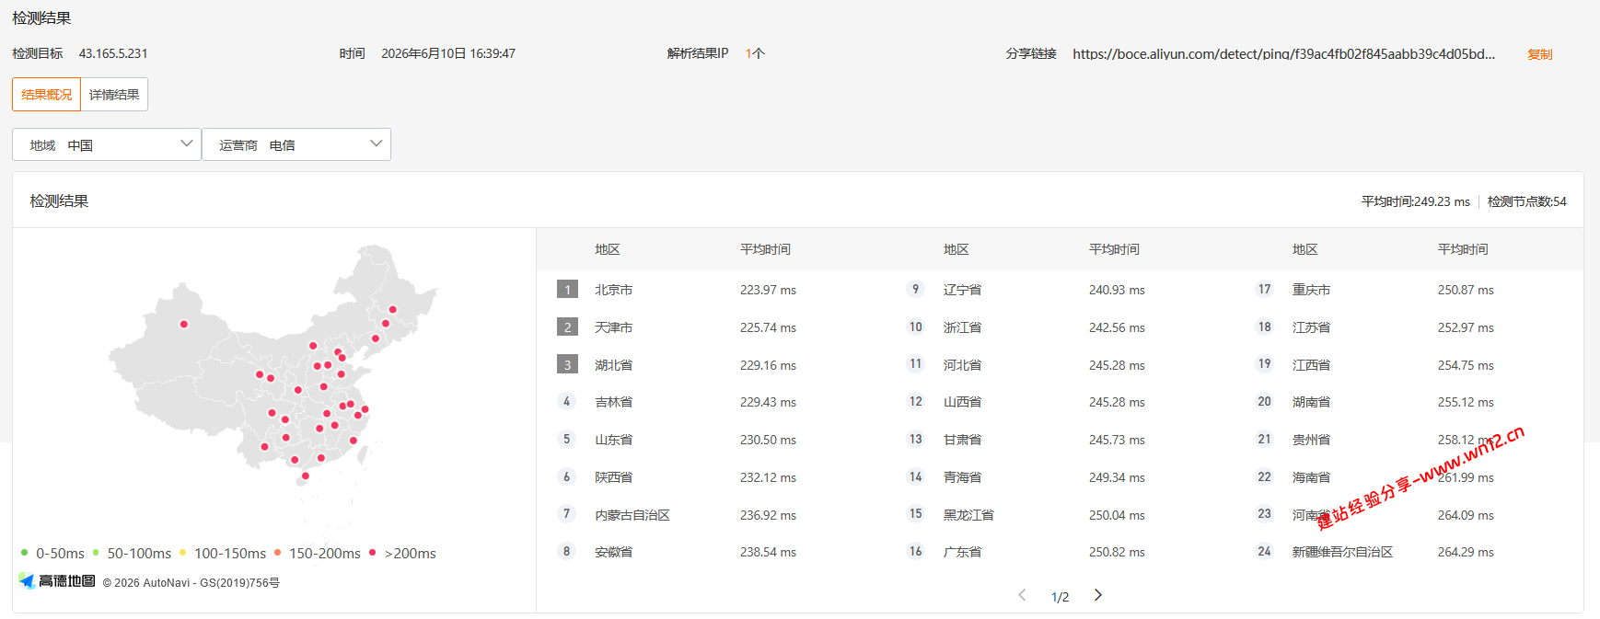Click the 100-150ms yellow legend dot
Viewport: 1600px width, 619px height.
[182, 553]
